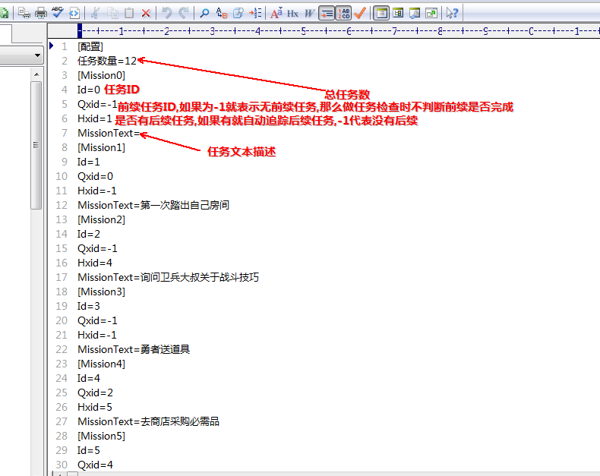This screenshot has width=600, height=476.
Task: Click the Paste clipboard icon
Action: coord(129,14)
